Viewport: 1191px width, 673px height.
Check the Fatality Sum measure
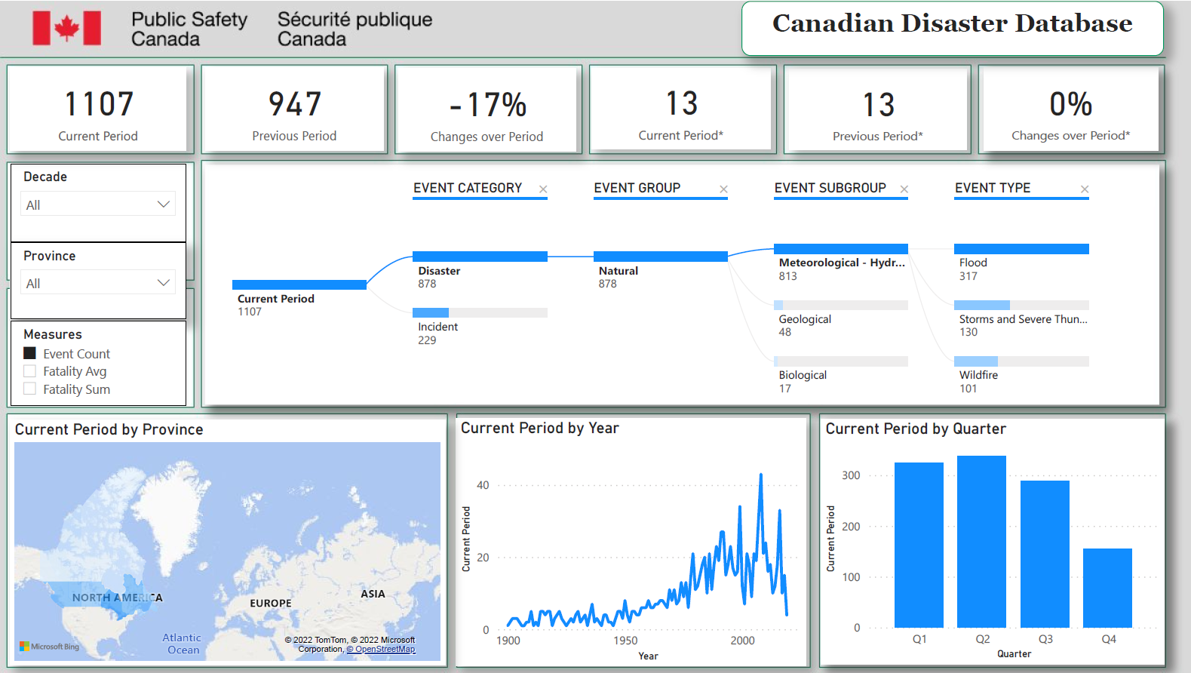[30, 389]
